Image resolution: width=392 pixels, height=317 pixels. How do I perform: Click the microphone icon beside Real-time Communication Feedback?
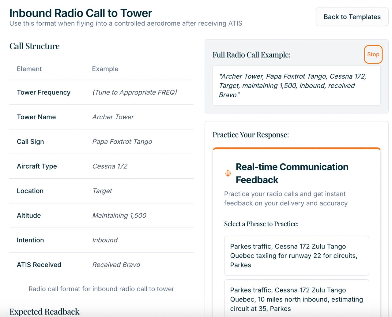point(228,173)
